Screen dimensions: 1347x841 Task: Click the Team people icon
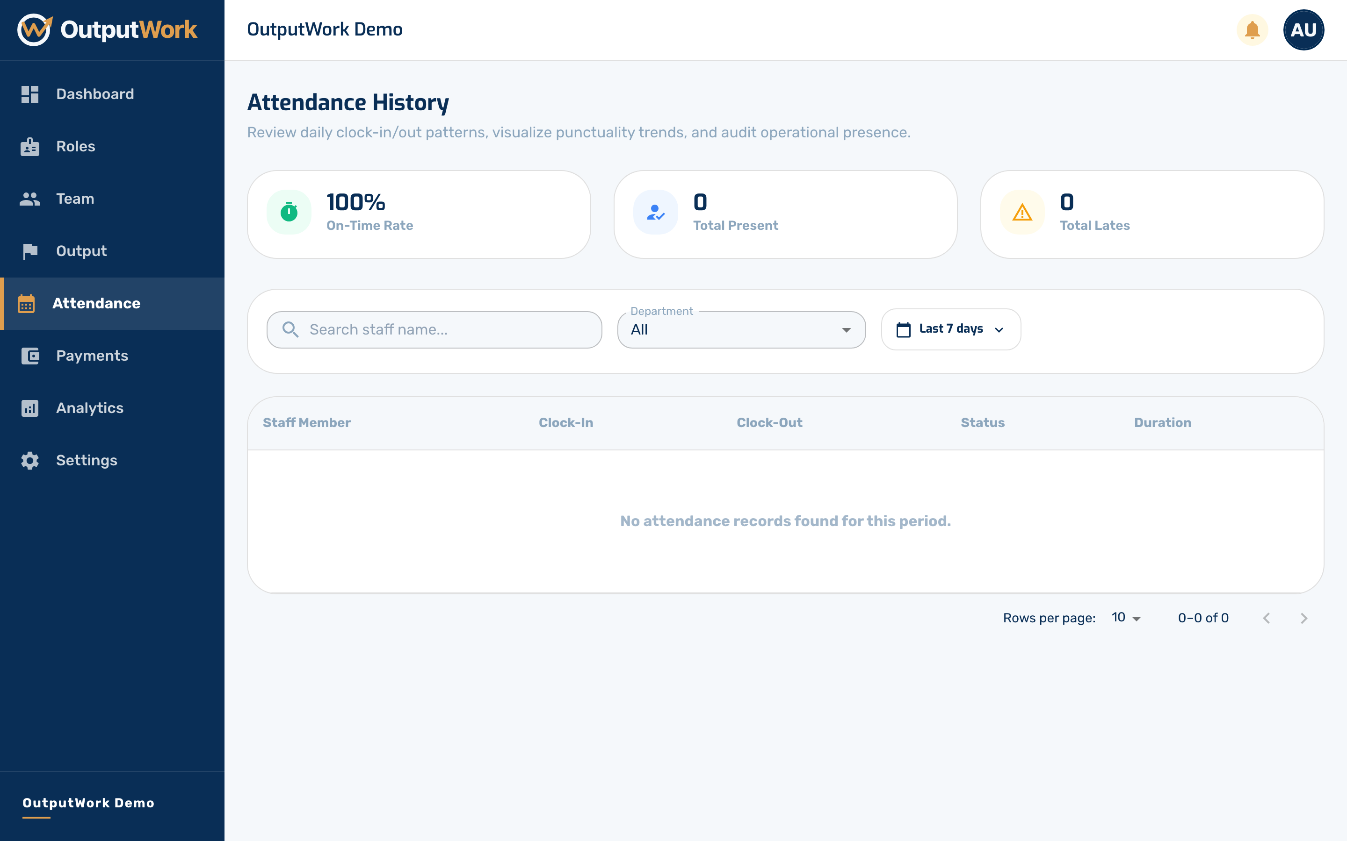29,199
